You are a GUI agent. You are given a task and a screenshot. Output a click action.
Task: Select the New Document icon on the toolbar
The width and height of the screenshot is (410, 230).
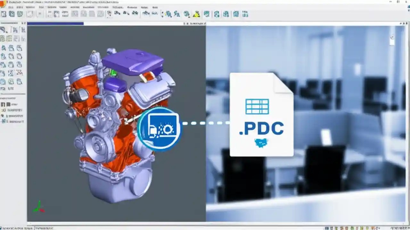(4, 14)
